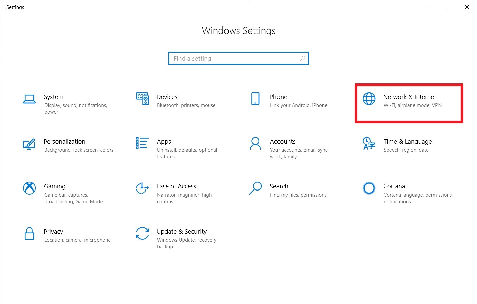Click the Privacy title
This screenshot has height=304, width=477.
[53, 232]
